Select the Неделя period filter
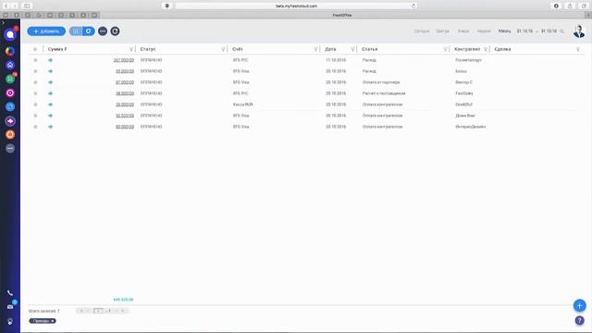The height and width of the screenshot is (333, 592). tap(484, 31)
